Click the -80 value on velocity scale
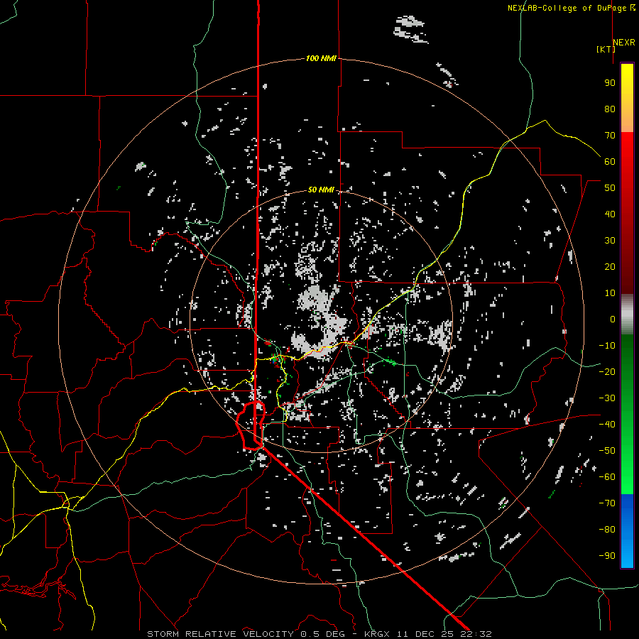 tap(607, 530)
